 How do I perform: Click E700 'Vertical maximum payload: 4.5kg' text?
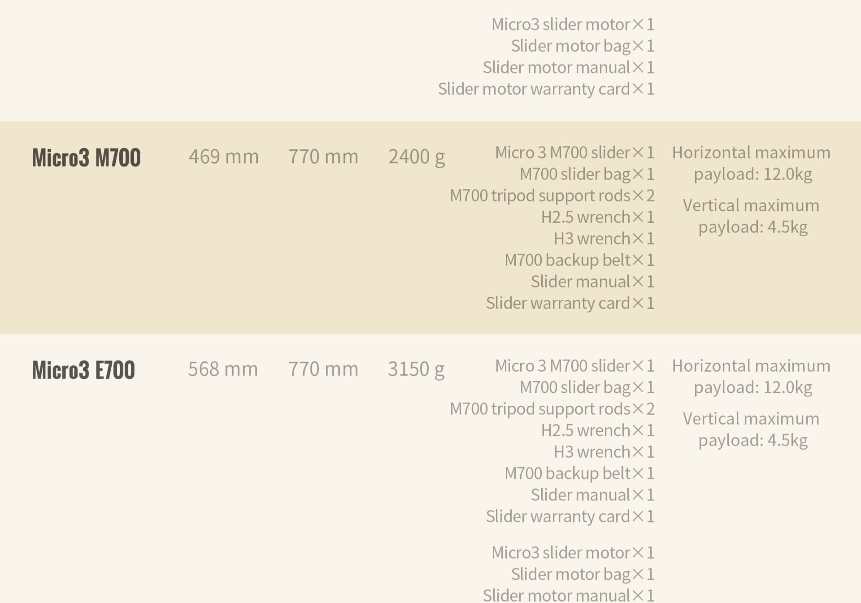(752, 429)
